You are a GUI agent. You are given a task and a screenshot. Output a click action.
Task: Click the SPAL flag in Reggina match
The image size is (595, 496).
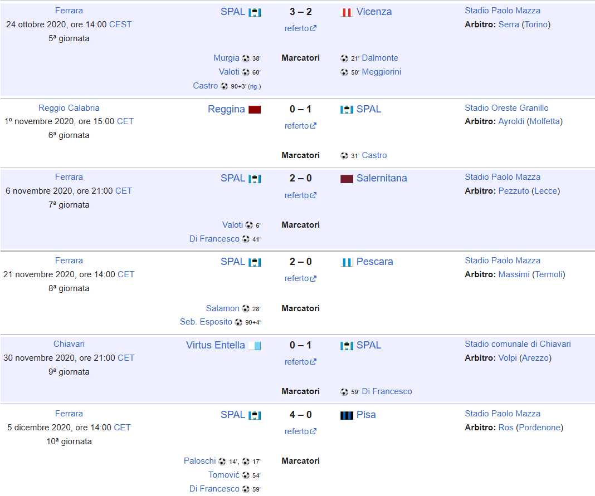pyautogui.click(x=347, y=110)
